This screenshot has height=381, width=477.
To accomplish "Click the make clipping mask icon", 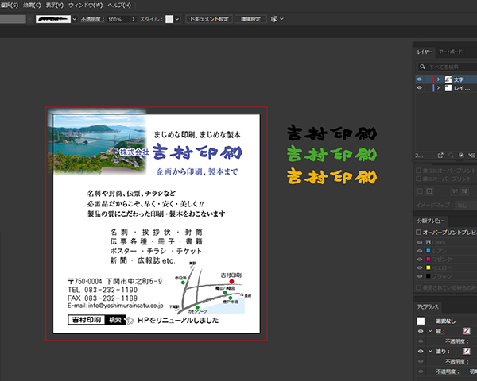I will [461, 156].
